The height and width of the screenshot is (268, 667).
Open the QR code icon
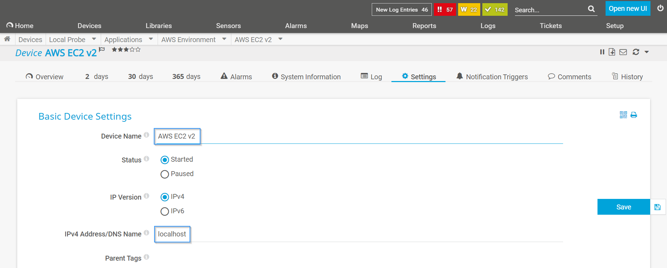(623, 115)
